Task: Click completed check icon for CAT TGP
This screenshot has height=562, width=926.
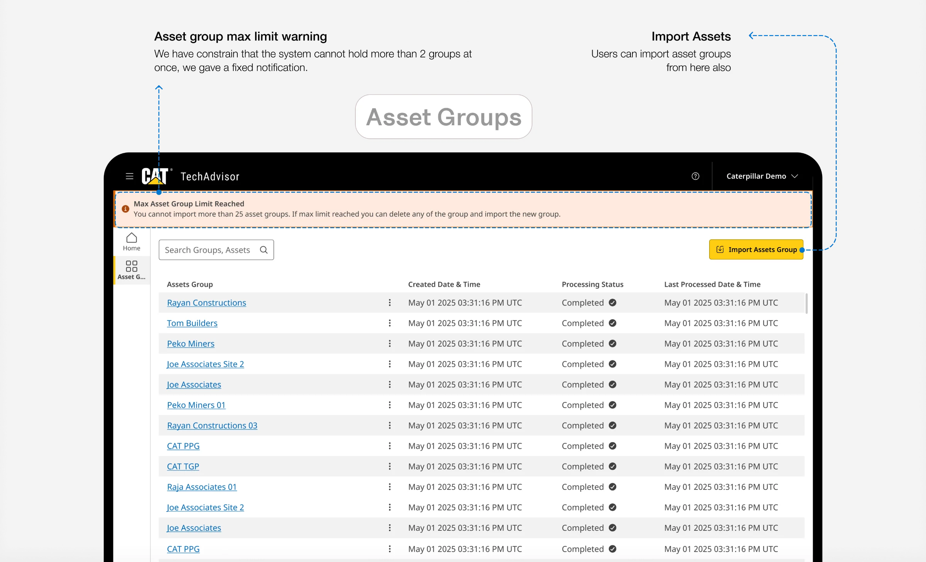Action: (x=612, y=466)
